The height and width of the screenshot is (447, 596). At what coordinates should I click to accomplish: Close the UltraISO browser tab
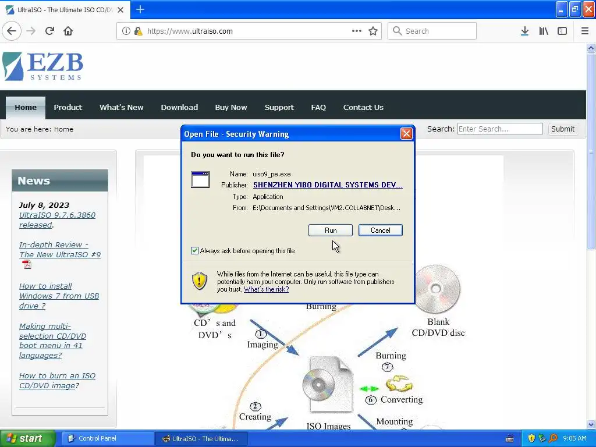click(x=120, y=10)
